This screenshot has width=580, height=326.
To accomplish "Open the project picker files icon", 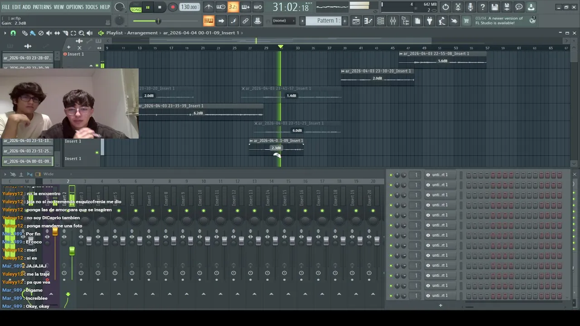I will [x=417, y=21].
